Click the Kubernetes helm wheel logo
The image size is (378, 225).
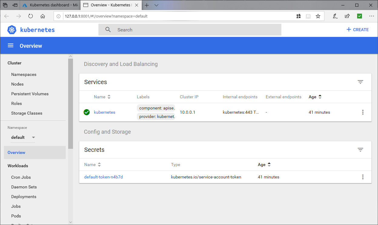point(12,30)
